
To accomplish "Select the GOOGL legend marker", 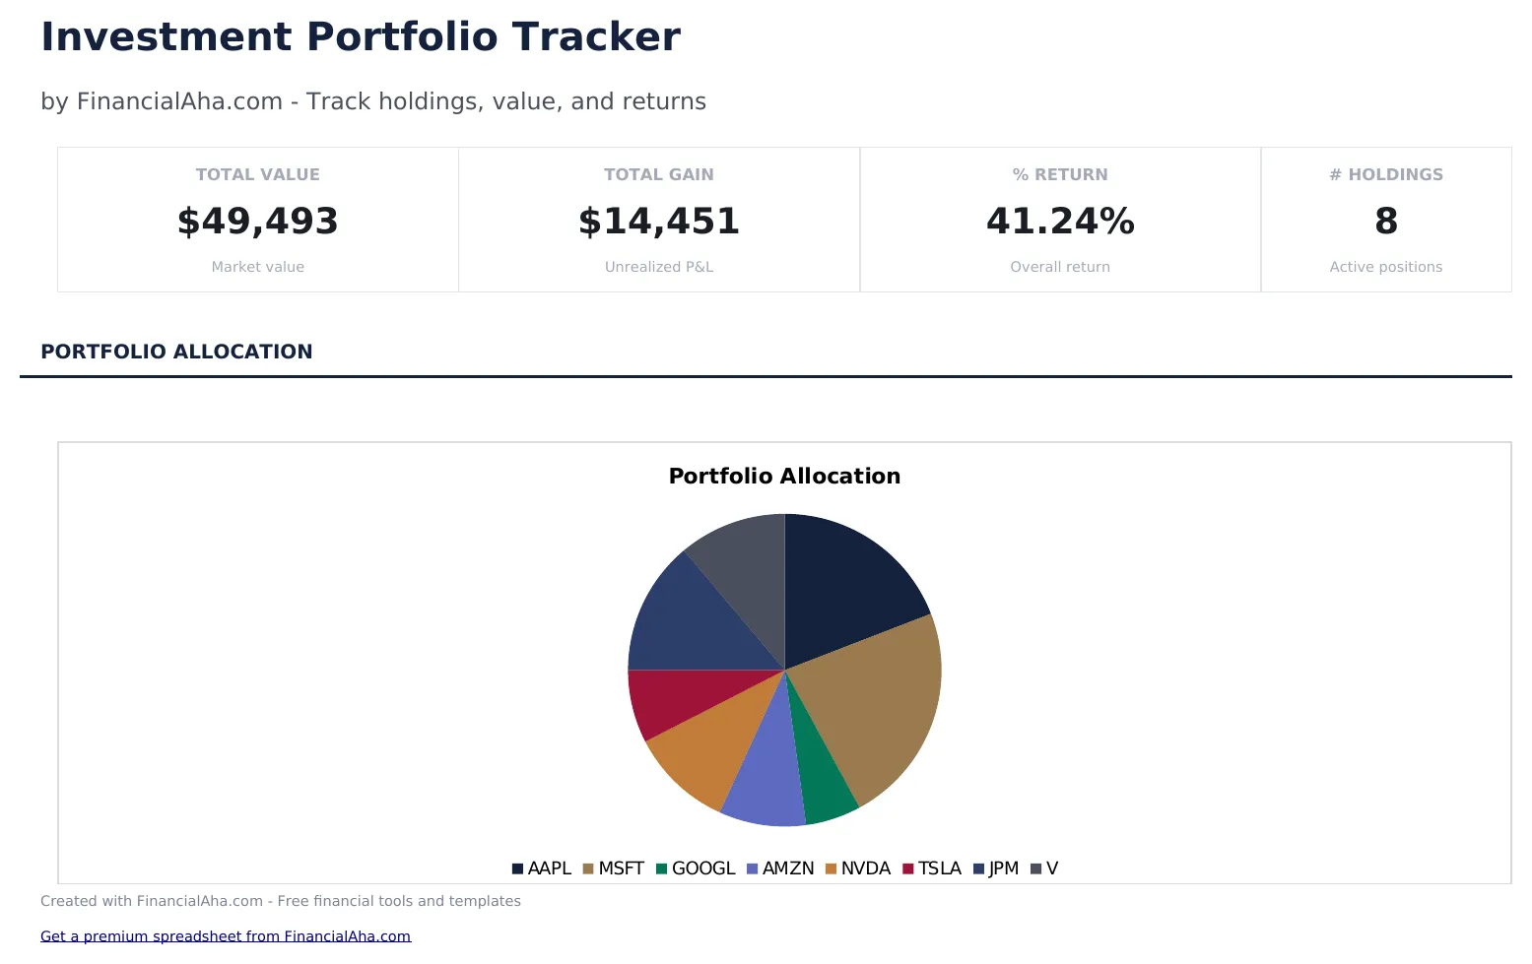I will pyautogui.click(x=662, y=868).
